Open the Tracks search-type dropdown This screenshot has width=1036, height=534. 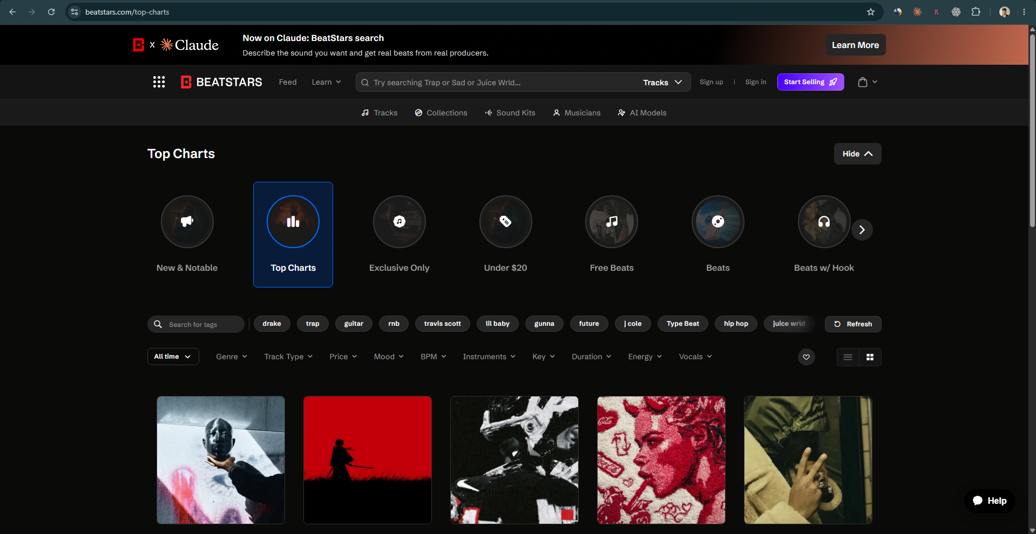(x=662, y=83)
